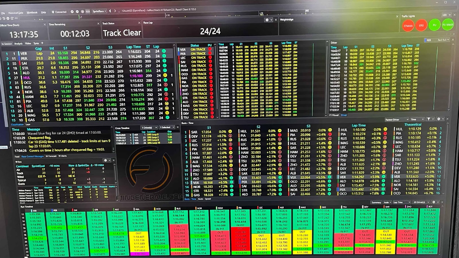Open the Traffic Lights VER driver dropdown
This screenshot has height=258, width=459.
[446, 15]
